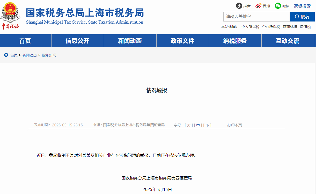Select hot word 企业所得税

click(271, 27)
